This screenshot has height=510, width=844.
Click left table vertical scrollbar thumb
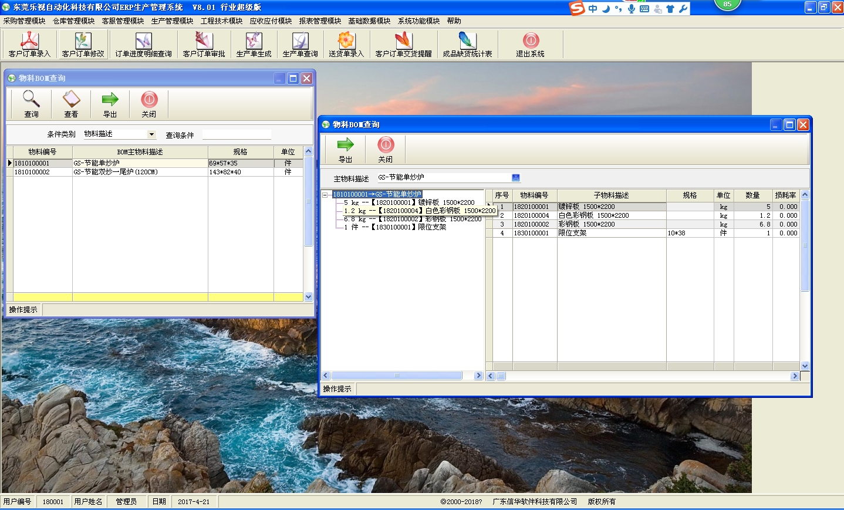point(308,201)
